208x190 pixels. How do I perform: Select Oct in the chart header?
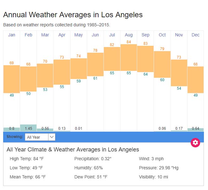pyautogui.click(x=162, y=35)
